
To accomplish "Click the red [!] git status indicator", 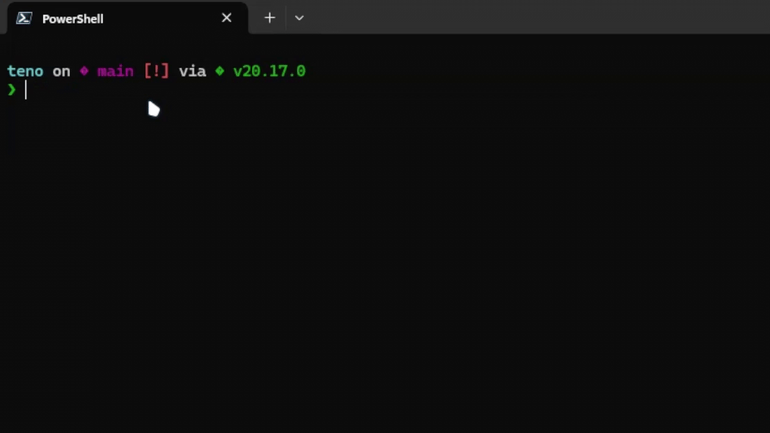I will click(x=156, y=71).
